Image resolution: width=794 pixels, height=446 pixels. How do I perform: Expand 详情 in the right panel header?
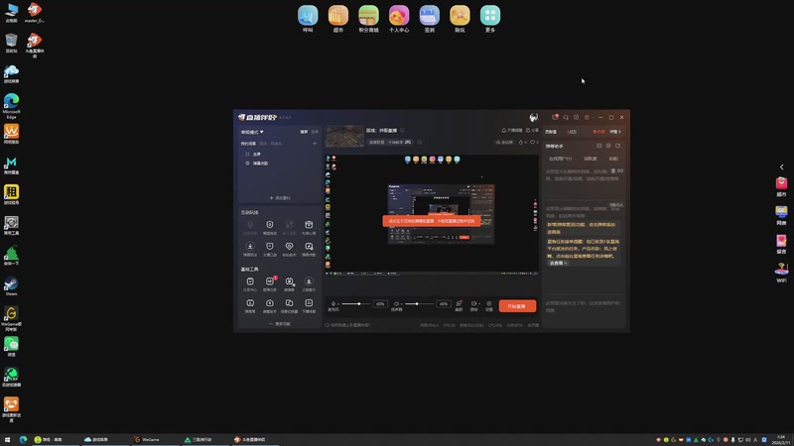click(x=615, y=132)
